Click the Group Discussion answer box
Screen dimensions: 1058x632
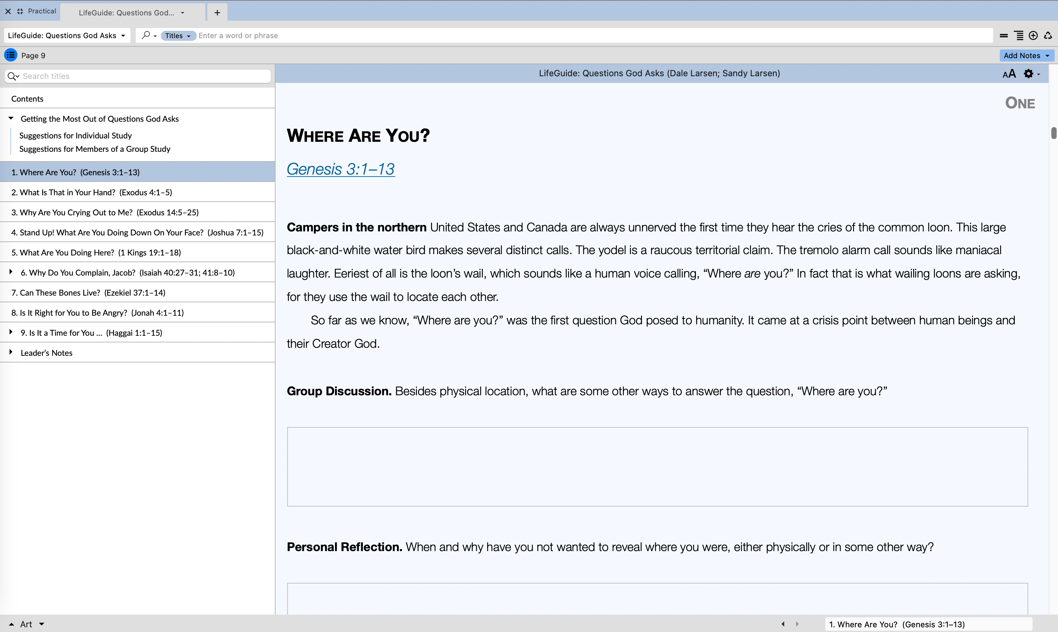click(x=657, y=466)
